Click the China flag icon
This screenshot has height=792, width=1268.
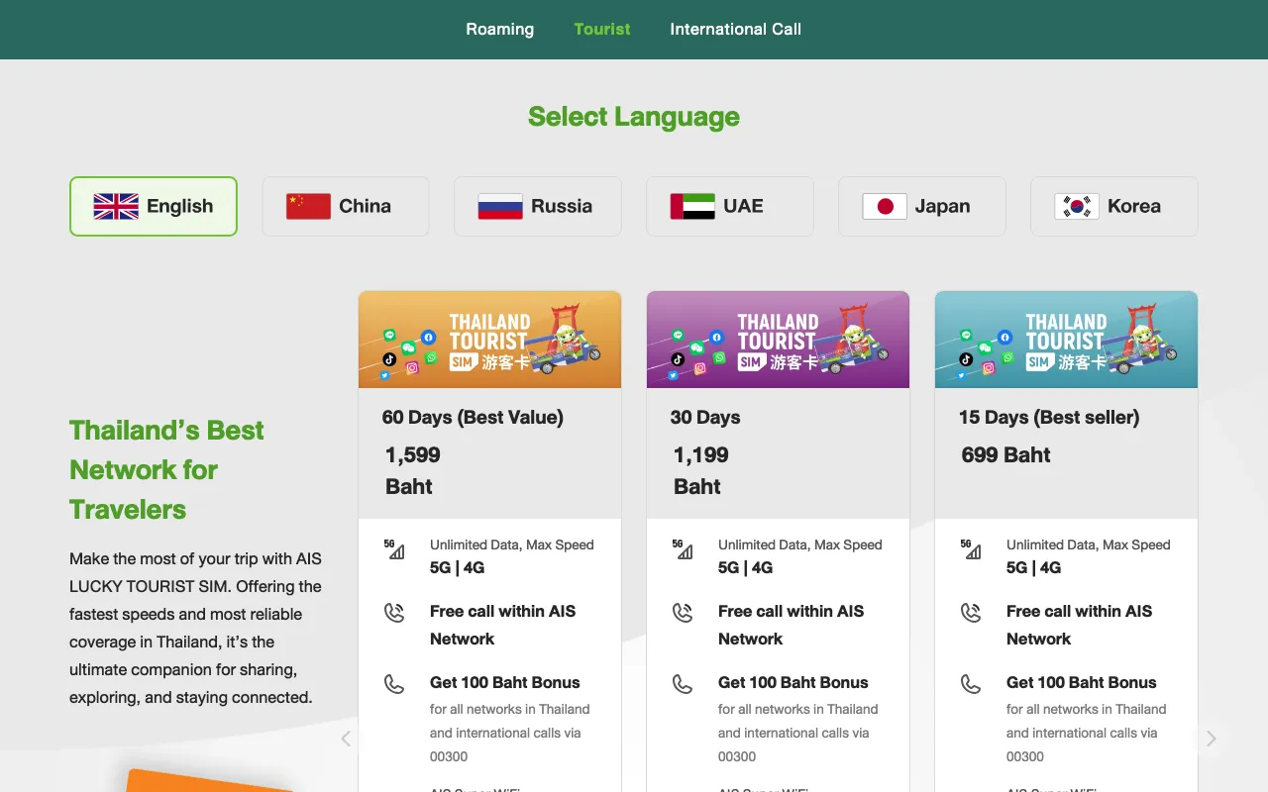pos(308,206)
